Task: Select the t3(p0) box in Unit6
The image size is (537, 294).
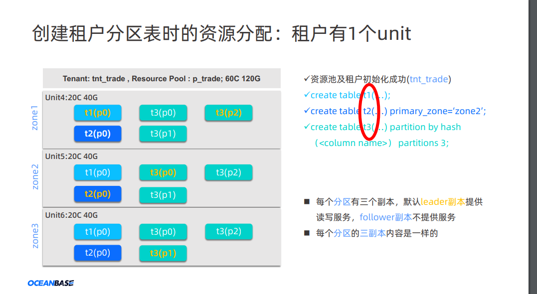Action: point(163,232)
